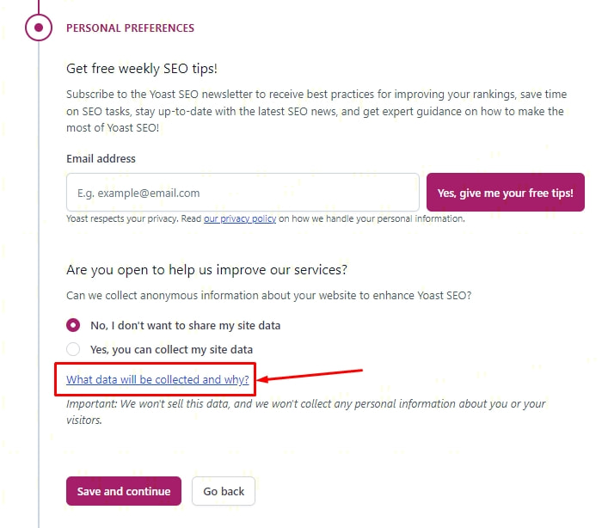Click "No, I don't want to share" label text
This screenshot has width=608, height=528.
(x=185, y=326)
